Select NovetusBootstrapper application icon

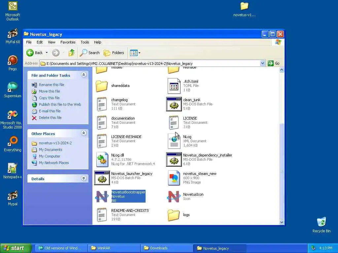point(102,196)
